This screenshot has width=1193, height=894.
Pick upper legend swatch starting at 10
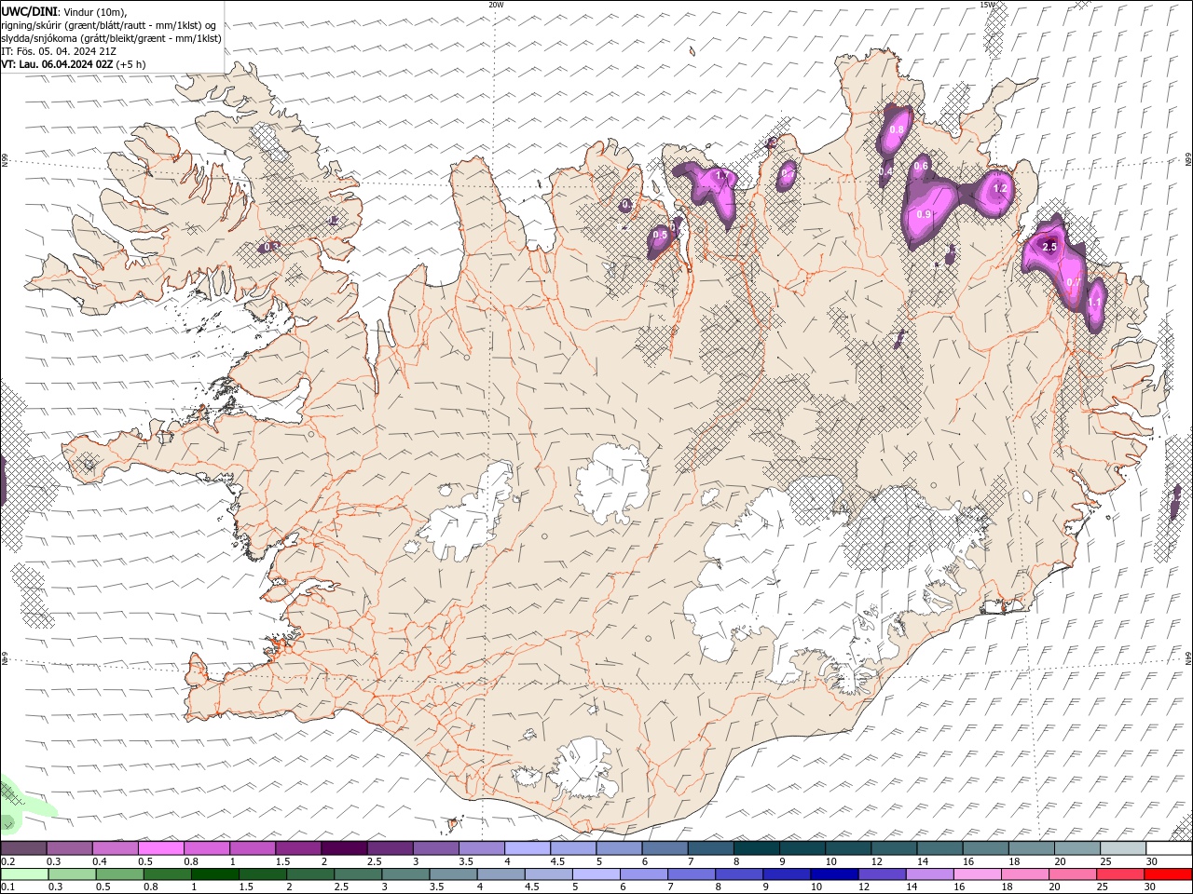pyautogui.click(x=848, y=848)
